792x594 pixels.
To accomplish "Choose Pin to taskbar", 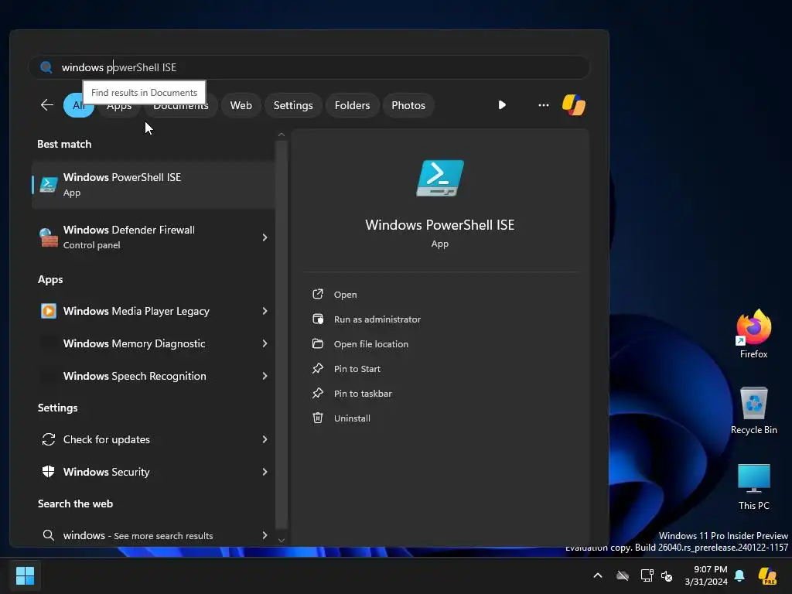I will coord(363,394).
